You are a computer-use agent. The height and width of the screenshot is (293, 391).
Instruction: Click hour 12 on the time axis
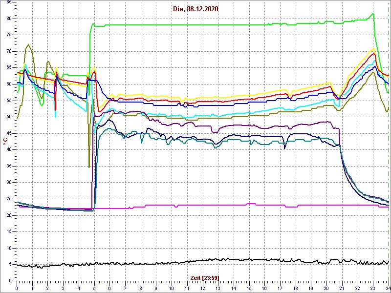coord(202,288)
